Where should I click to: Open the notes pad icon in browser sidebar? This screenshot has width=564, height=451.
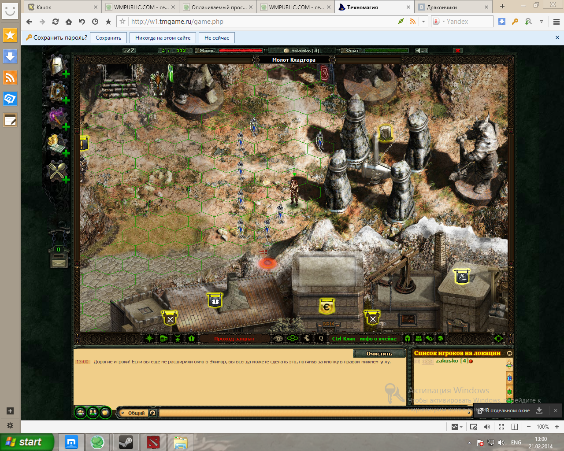tap(10, 120)
